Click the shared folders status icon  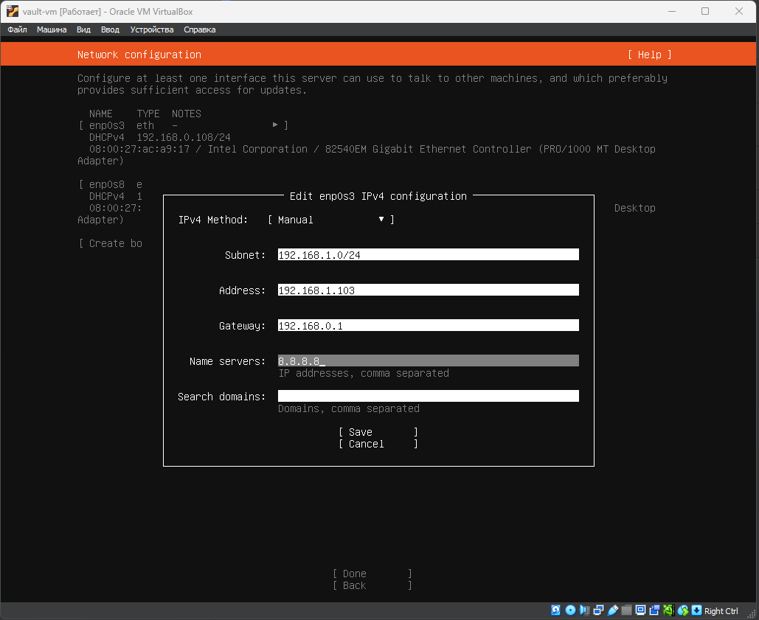[x=626, y=610]
